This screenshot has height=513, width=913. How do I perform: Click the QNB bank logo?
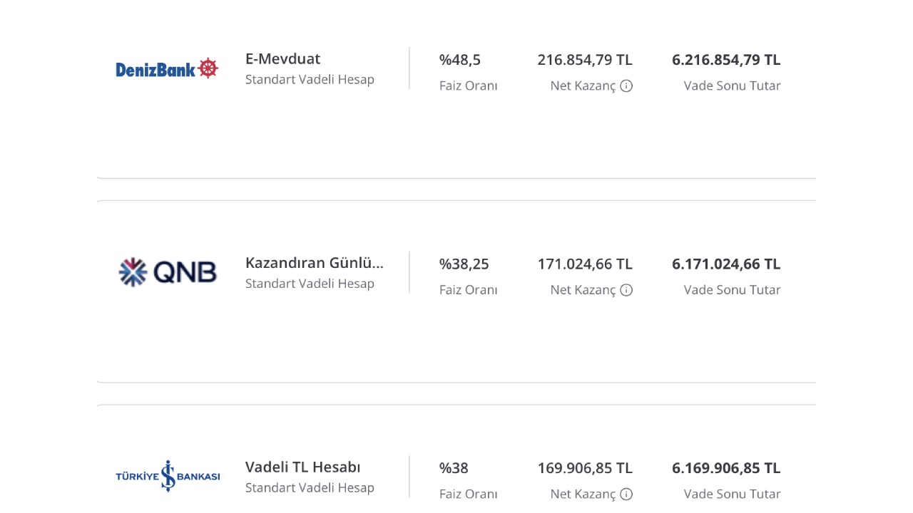click(168, 272)
